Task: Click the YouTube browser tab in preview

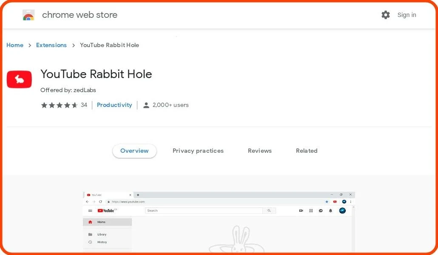Action: pos(108,195)
